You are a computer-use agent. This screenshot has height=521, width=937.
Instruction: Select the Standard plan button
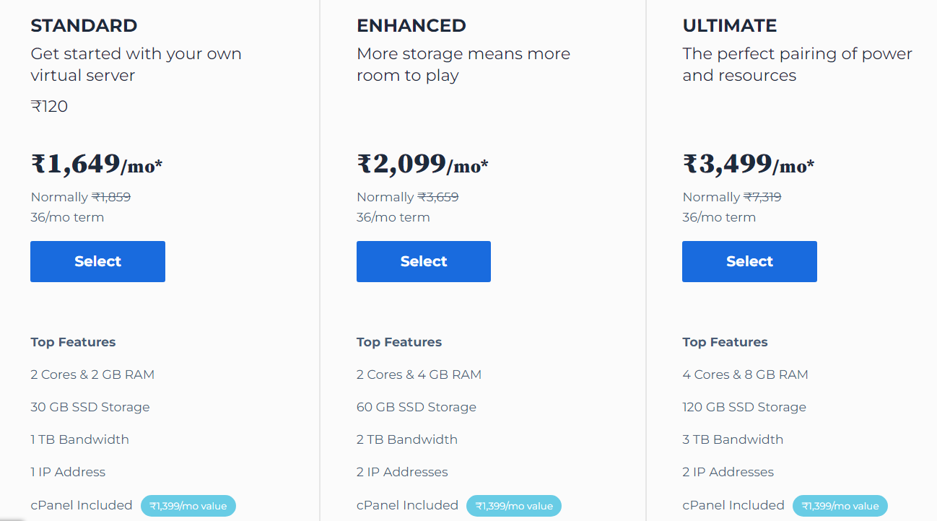tap(97, 261)
